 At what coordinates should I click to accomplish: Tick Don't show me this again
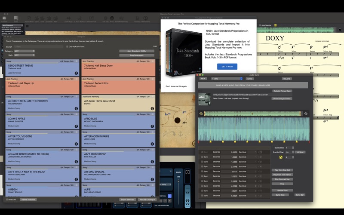164,86
